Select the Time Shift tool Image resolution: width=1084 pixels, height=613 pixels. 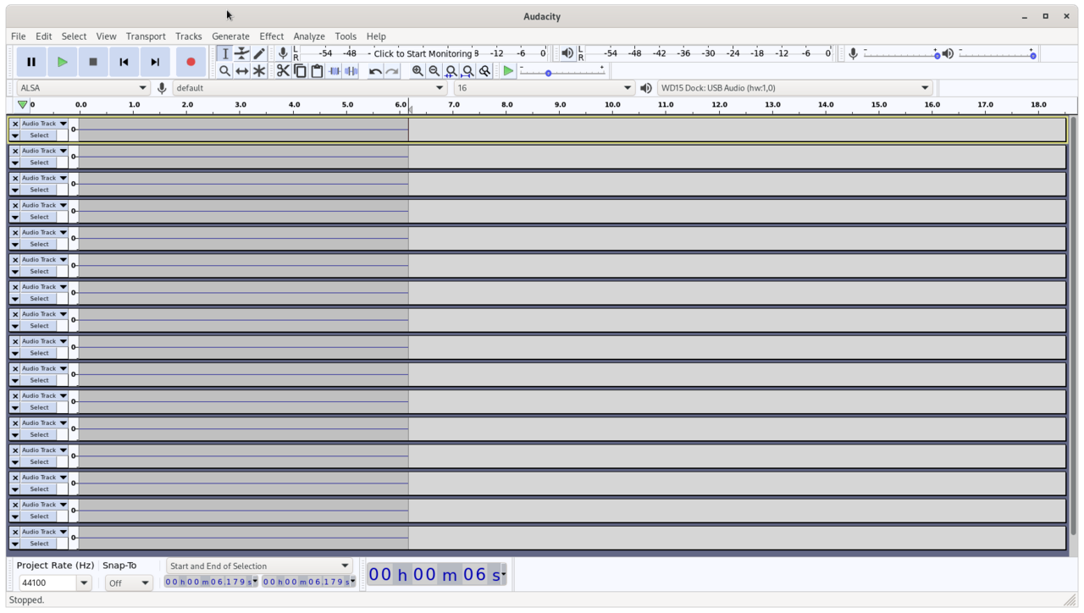point(242,71)
